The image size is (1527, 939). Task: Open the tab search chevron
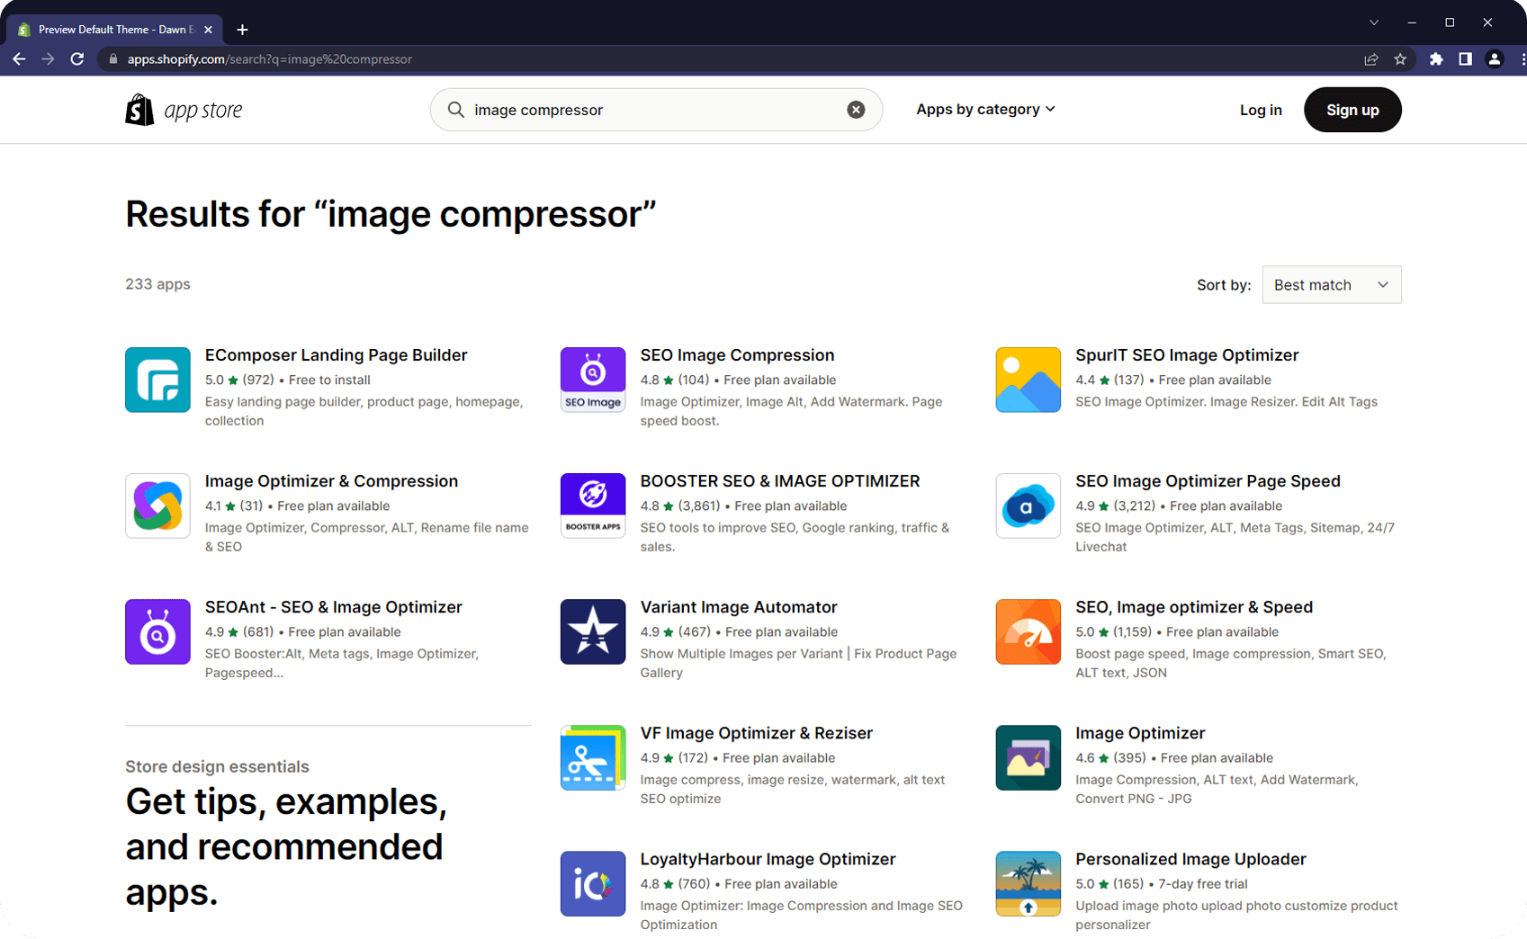[x=1374, y=22]
